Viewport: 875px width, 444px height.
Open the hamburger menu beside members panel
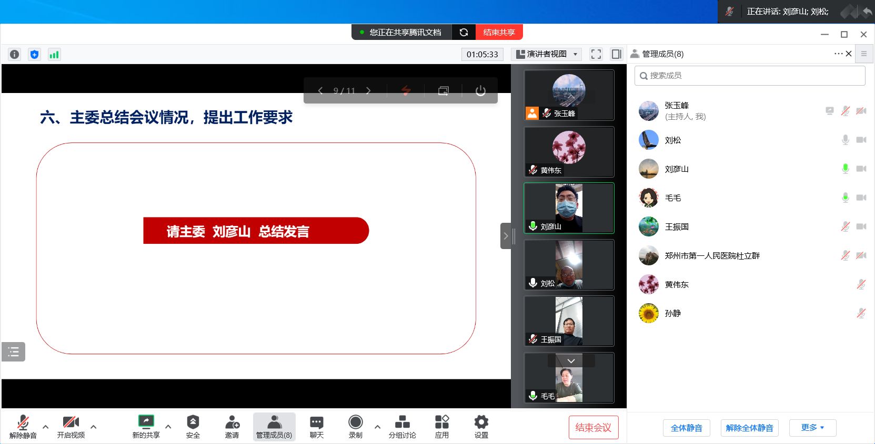pos(863,54)
